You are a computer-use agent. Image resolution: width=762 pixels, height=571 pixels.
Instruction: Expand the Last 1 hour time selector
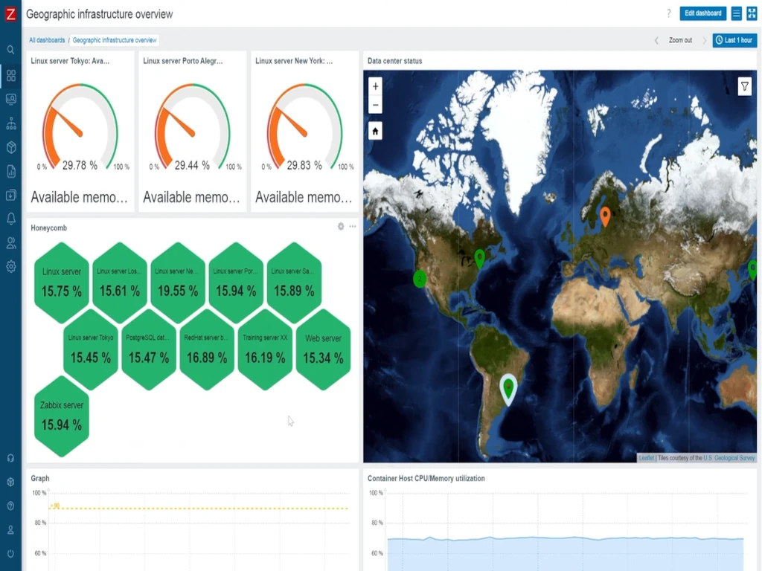pyautogui.click(x=734, y=40)
